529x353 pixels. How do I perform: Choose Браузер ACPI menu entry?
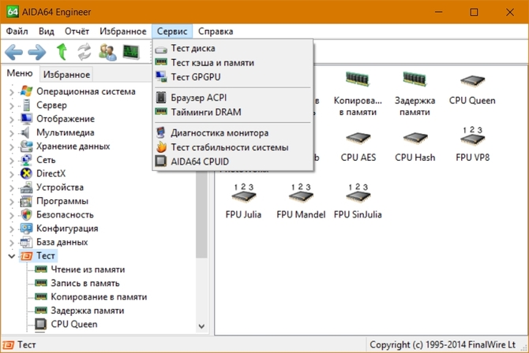point(233,98)
